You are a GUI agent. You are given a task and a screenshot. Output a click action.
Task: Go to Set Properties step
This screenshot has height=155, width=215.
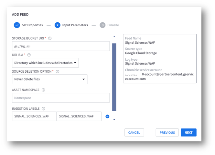32,25
